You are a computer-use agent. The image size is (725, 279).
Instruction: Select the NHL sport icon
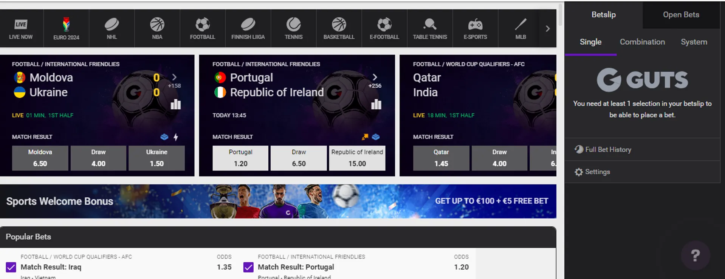point(112,28)
